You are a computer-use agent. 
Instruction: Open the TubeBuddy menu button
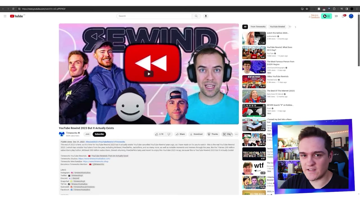pos(327,16)
